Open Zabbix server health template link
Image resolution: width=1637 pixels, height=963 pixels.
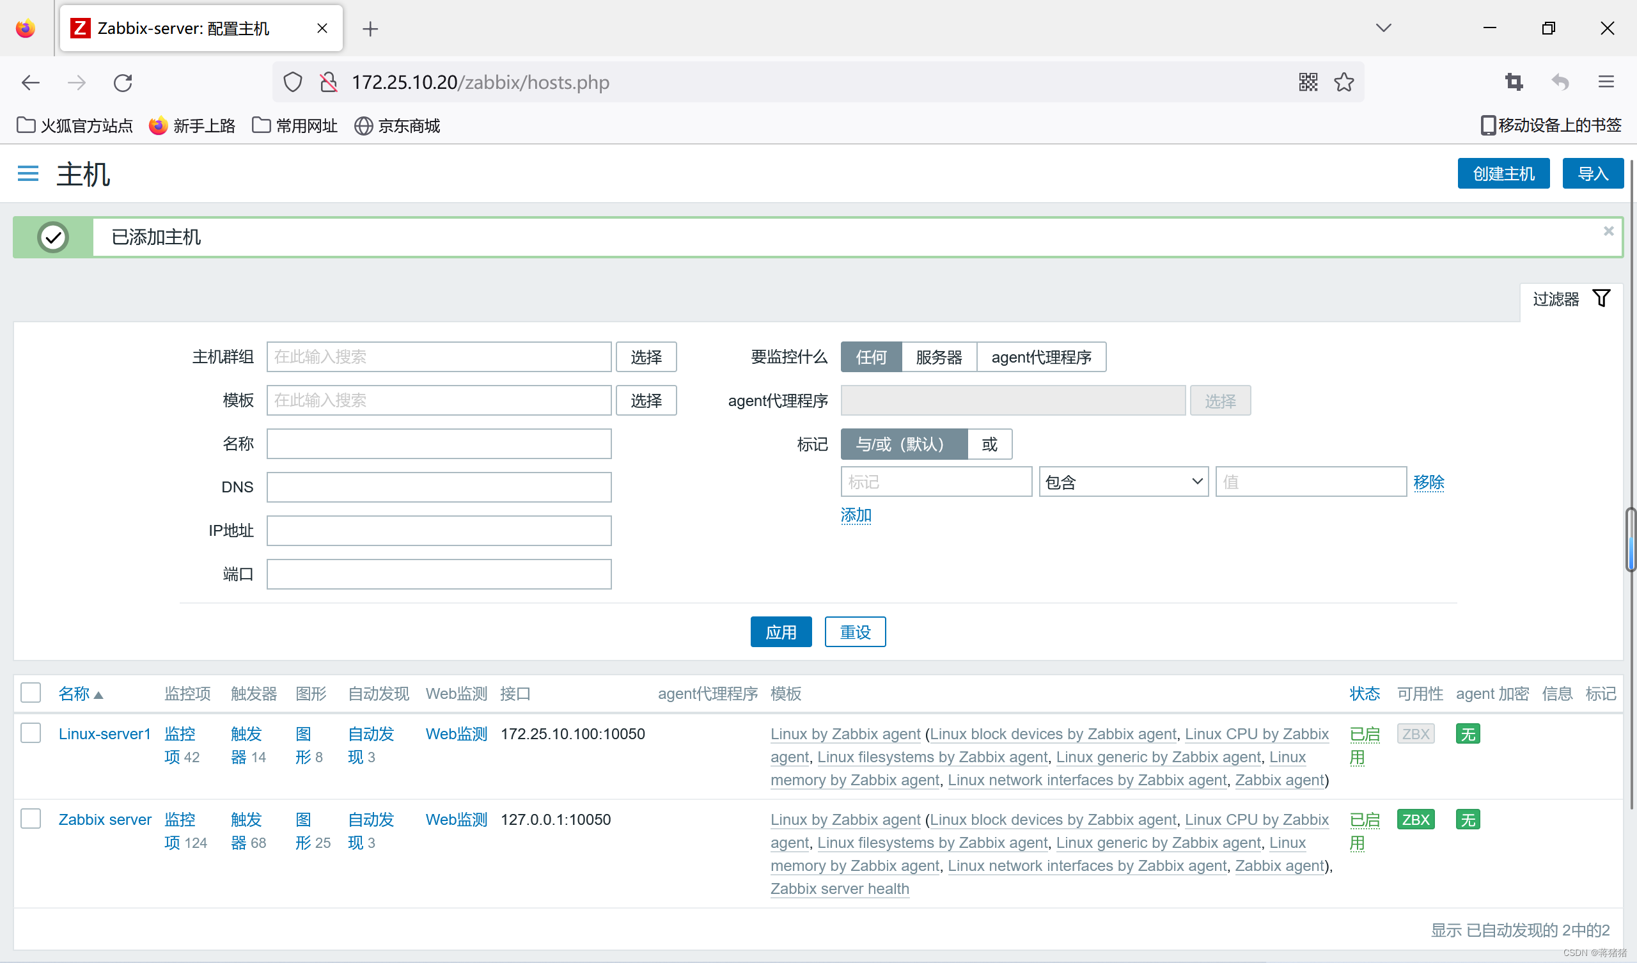coord(840,888)
